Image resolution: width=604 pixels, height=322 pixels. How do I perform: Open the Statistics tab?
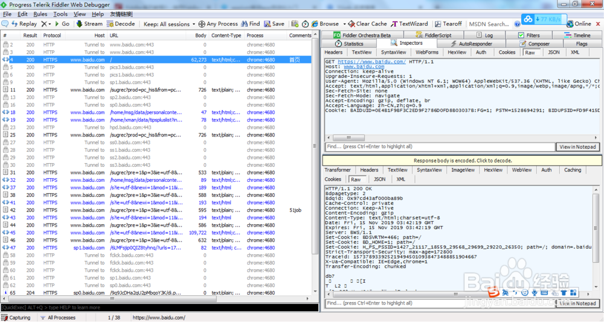pos(349,43)
